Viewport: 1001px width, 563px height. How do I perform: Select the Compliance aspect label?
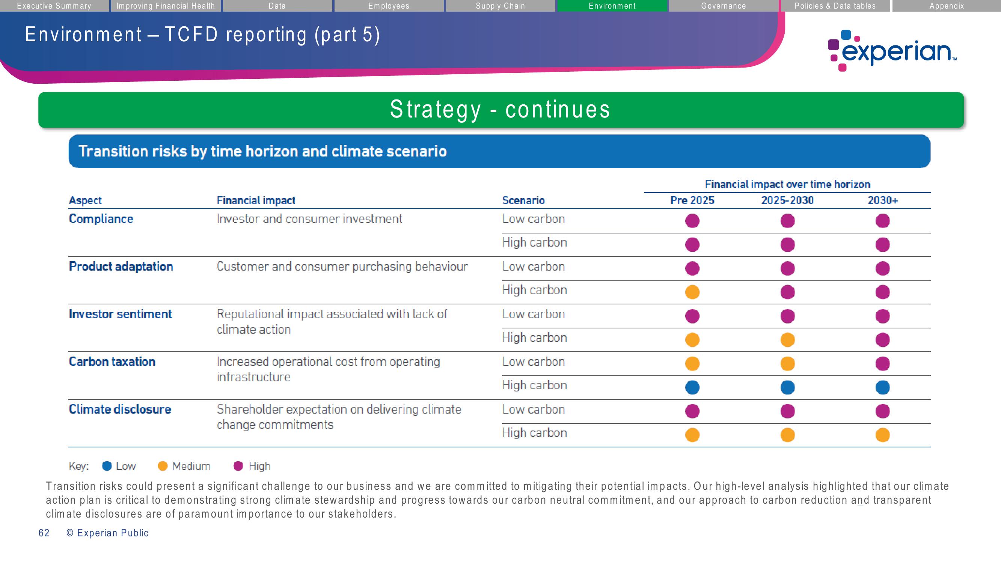[x=101, y=219]
